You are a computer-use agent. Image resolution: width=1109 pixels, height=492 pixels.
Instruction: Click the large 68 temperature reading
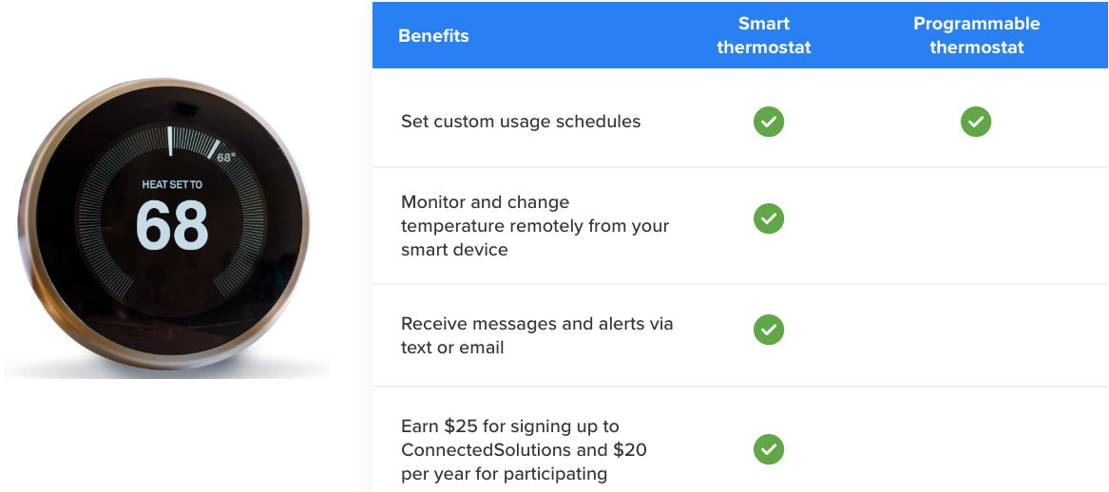(x=172, y=225)
